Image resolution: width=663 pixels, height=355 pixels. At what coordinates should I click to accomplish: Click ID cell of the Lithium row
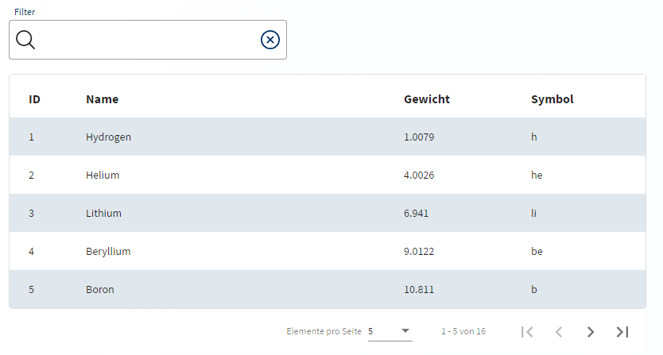[31, 213]
